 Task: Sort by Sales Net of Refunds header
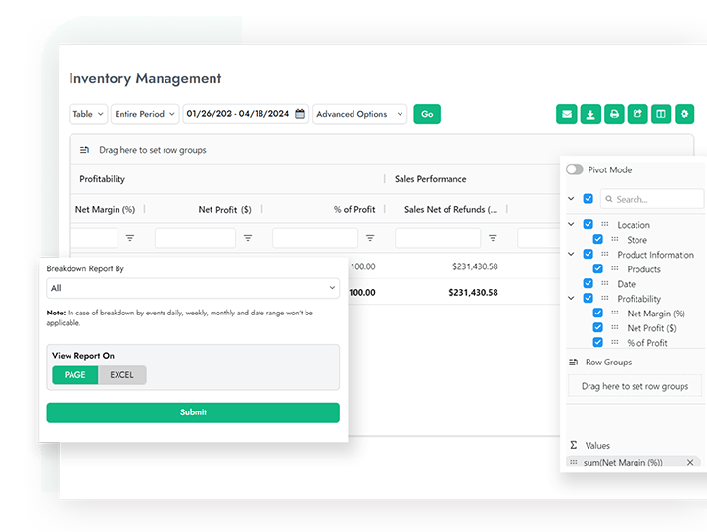click(x=450, y=209)
